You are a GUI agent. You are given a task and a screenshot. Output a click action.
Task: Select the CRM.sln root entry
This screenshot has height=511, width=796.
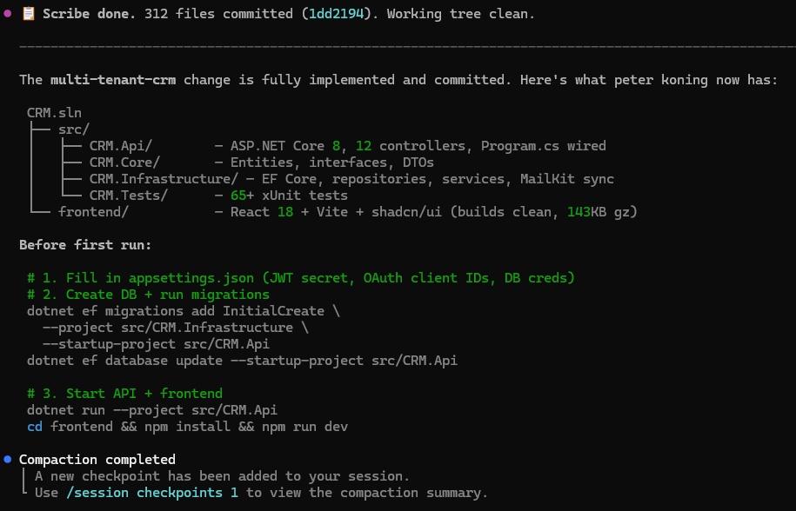pos(54,113)
